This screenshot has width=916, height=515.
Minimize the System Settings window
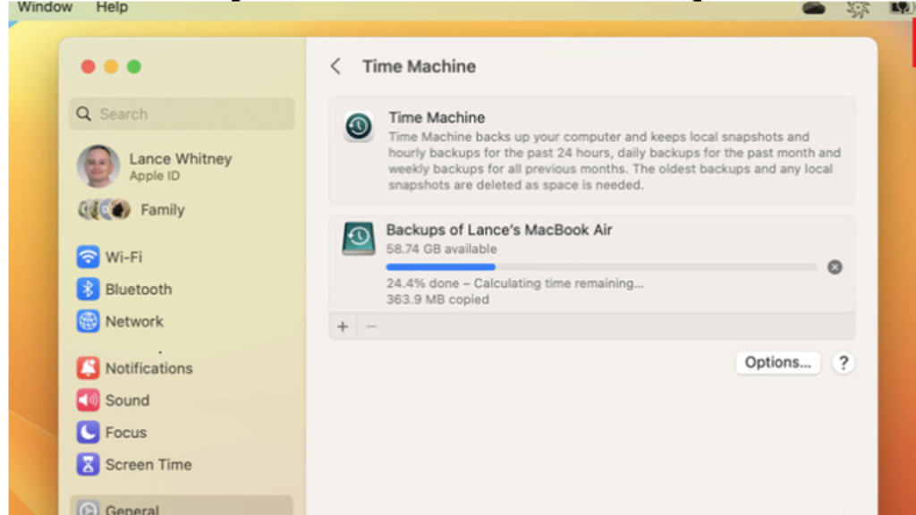click(111, 66)
